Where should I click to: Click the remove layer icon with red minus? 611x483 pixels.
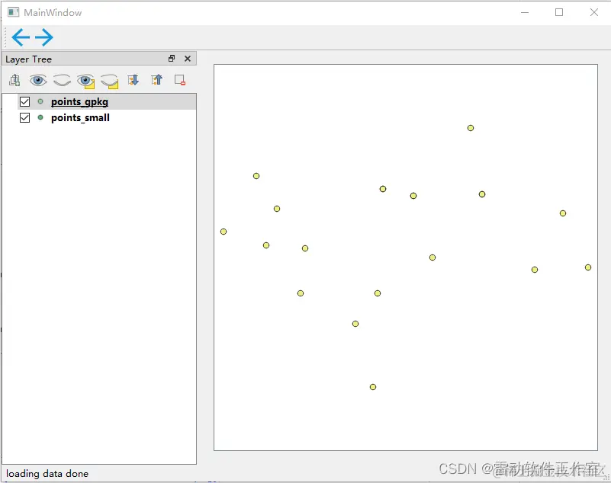179,80
